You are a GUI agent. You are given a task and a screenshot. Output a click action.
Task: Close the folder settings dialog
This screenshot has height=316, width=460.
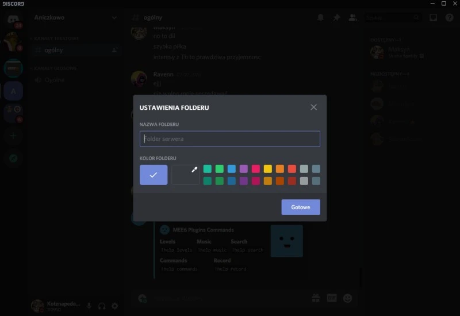tap(313, 107)
